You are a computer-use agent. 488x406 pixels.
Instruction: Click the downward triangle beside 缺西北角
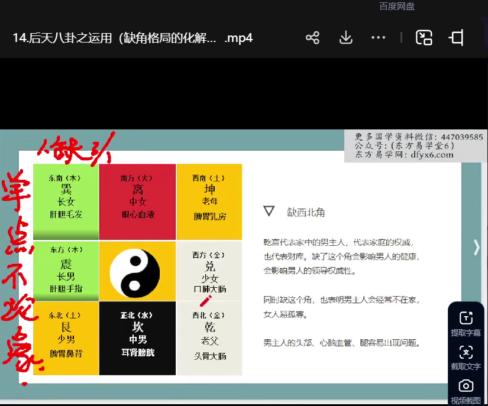click(270, 212)
